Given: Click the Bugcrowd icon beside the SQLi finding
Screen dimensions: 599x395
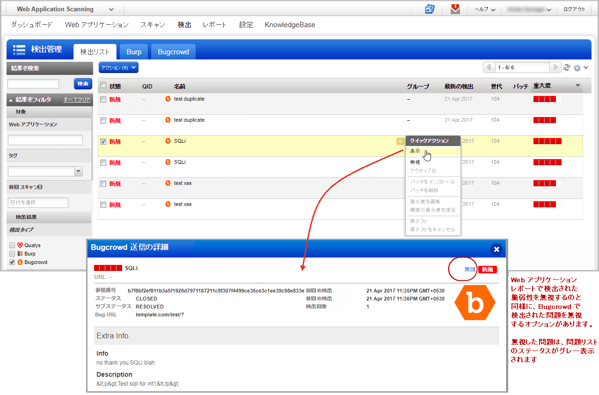Looking at the screenshot, I should (x=168, y=141).
